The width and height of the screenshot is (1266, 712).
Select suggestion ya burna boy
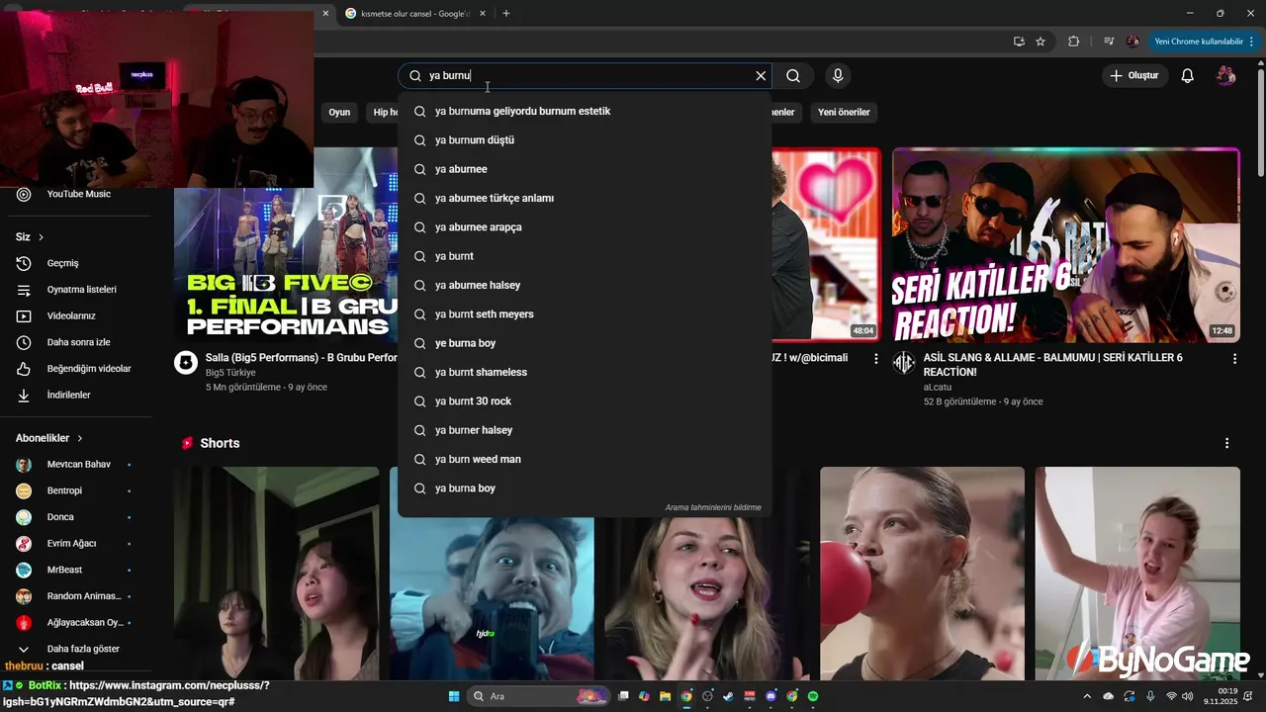pyautogui.click(x=585, y=489)
